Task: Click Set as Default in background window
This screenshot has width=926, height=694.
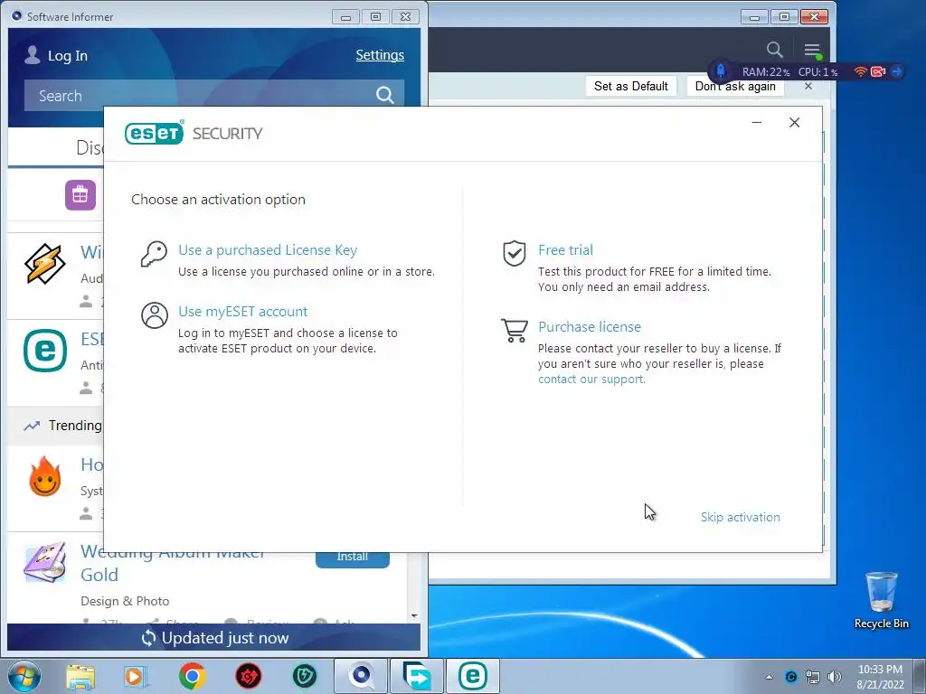Action: (x=630, y=86)
